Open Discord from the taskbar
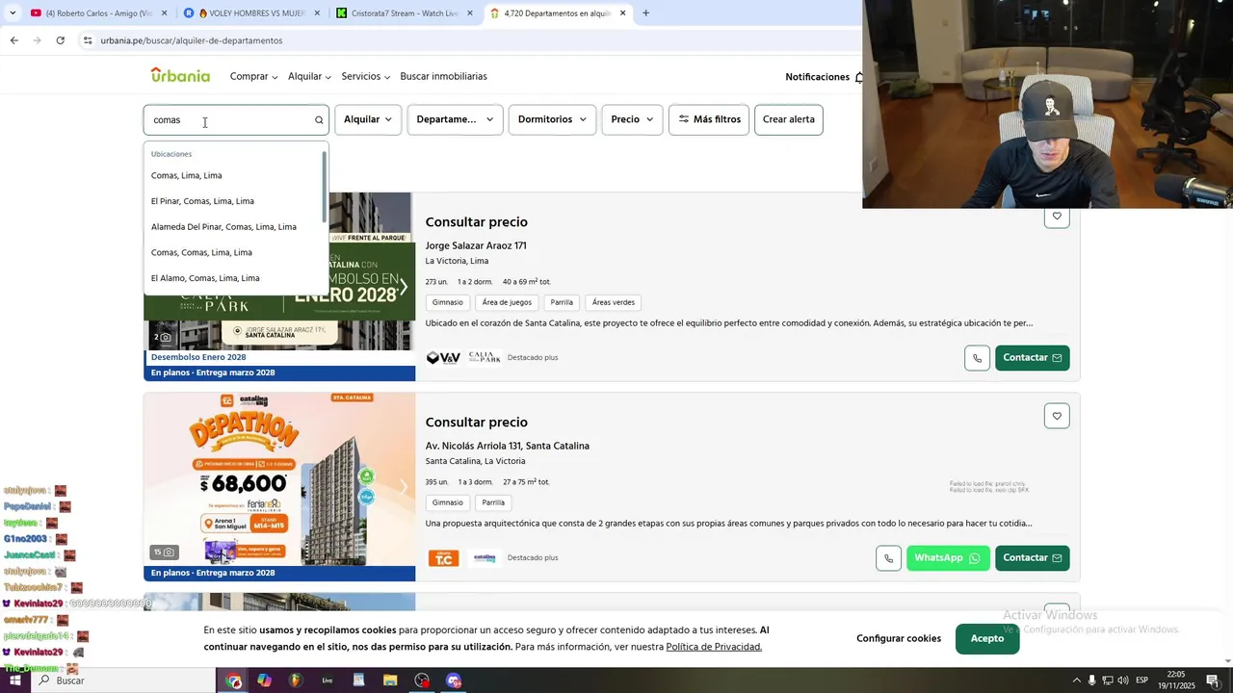Viewport: 1233px width, 693px height. coord(454,680)
